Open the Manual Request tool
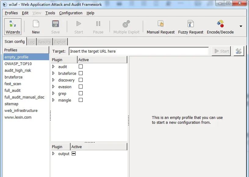 (161, 27)
